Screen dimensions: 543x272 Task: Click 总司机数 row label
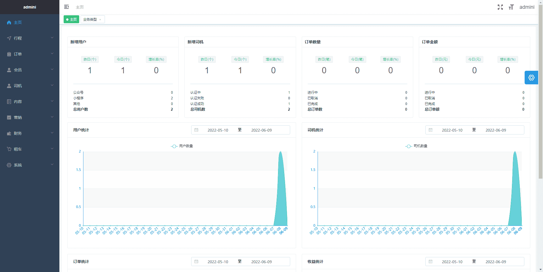point(198,109)
